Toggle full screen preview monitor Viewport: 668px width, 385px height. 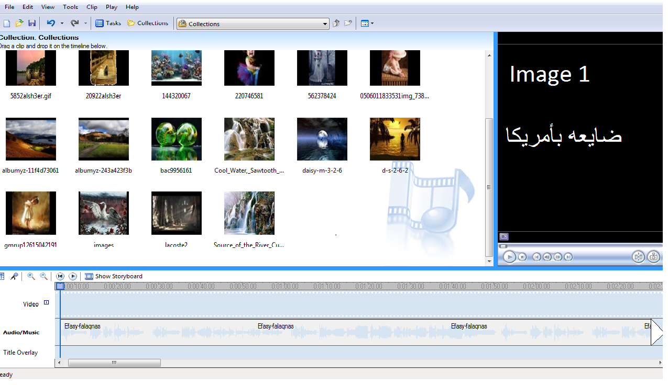tap(503, 236)
